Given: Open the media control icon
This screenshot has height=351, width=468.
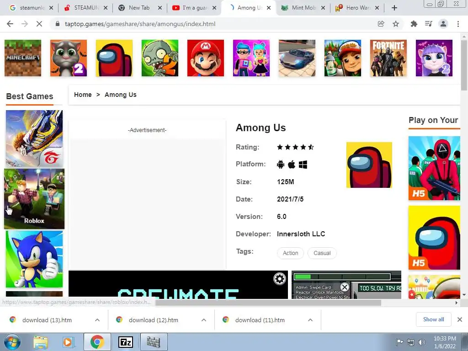Looking at the screenshot, I should pyautogui.click(x=429, y=24).
